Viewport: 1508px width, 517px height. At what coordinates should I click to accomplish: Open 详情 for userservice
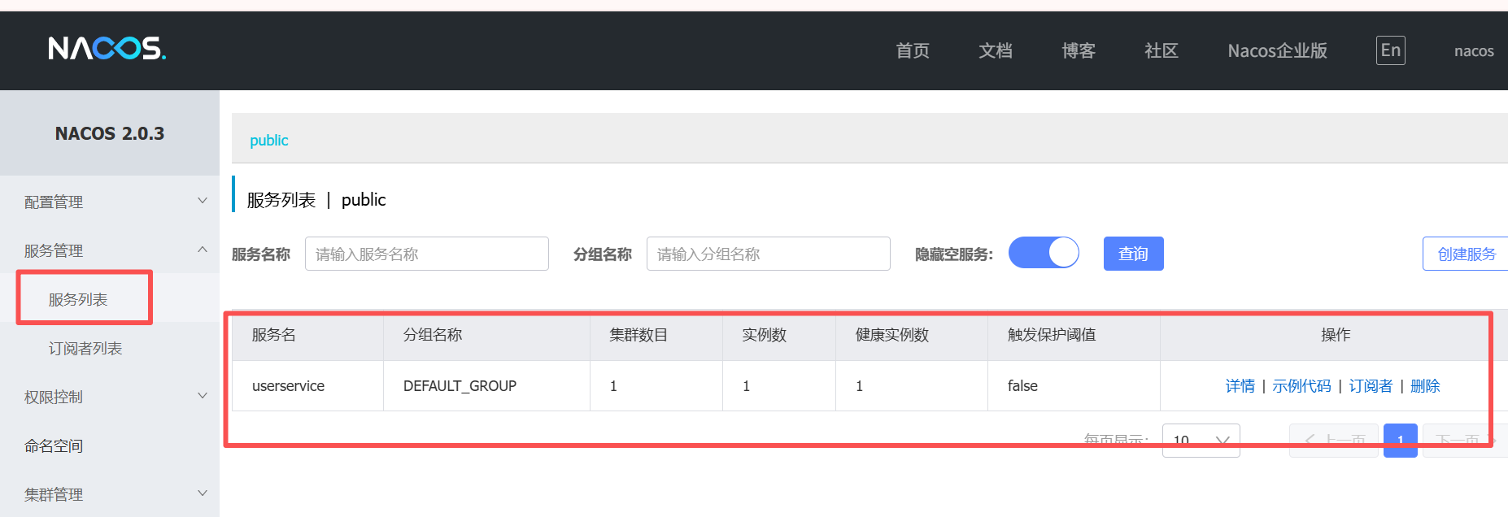tap(1240, 386)
